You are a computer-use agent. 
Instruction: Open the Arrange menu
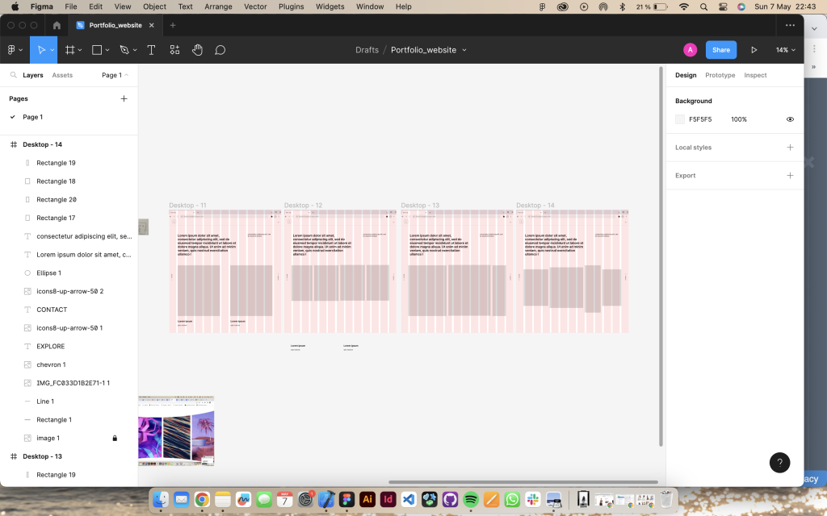[x=218, y=6]
